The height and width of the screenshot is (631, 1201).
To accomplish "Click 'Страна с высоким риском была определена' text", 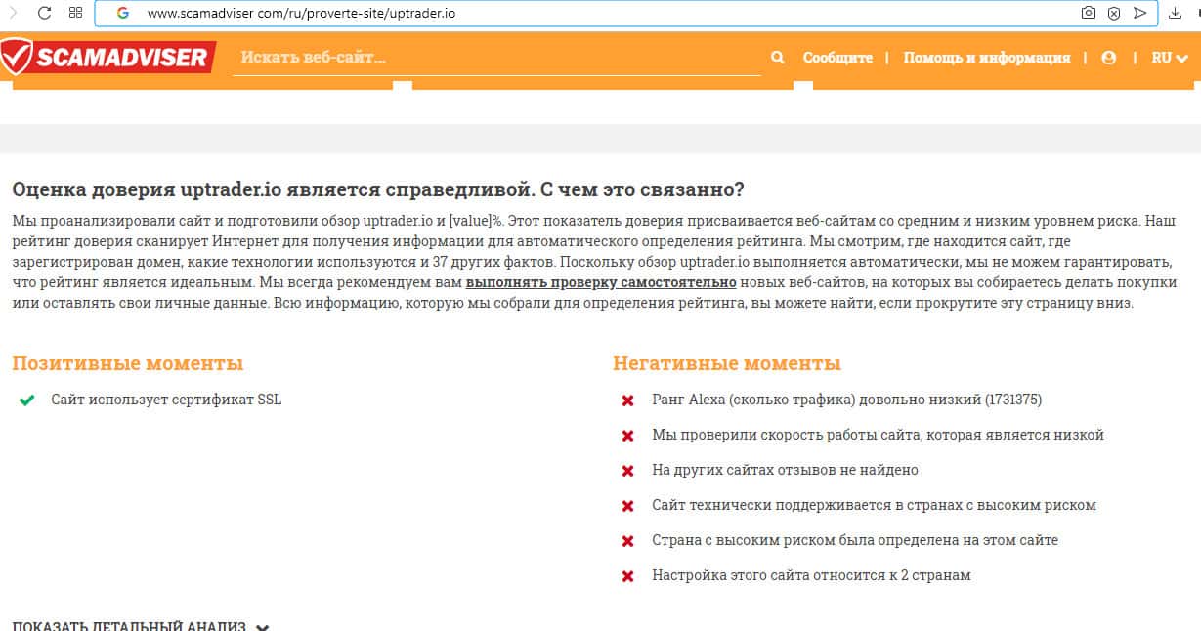I will [855, 540].
